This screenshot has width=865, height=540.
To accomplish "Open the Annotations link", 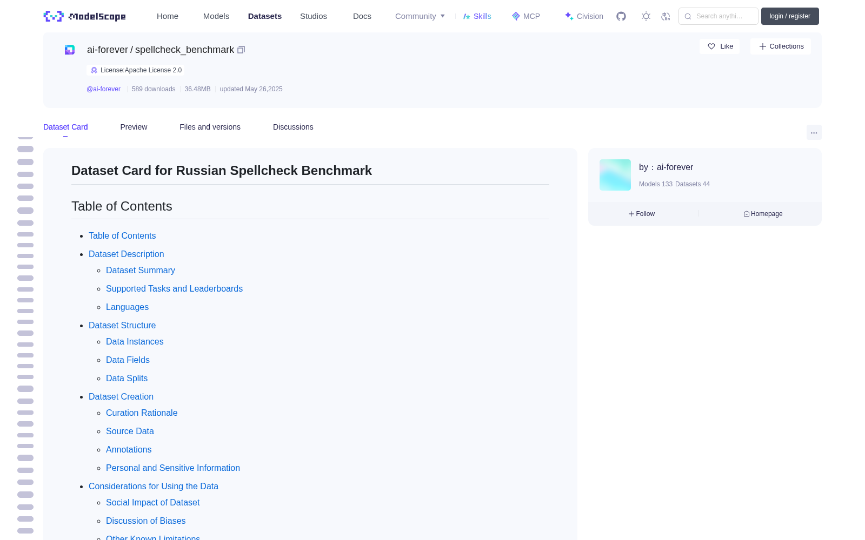I will click(129, 449).
